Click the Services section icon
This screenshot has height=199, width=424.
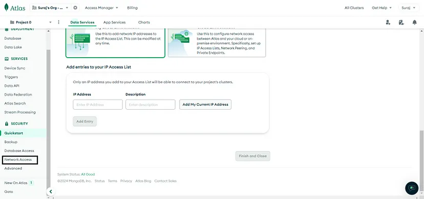click(x=7, y=59)
